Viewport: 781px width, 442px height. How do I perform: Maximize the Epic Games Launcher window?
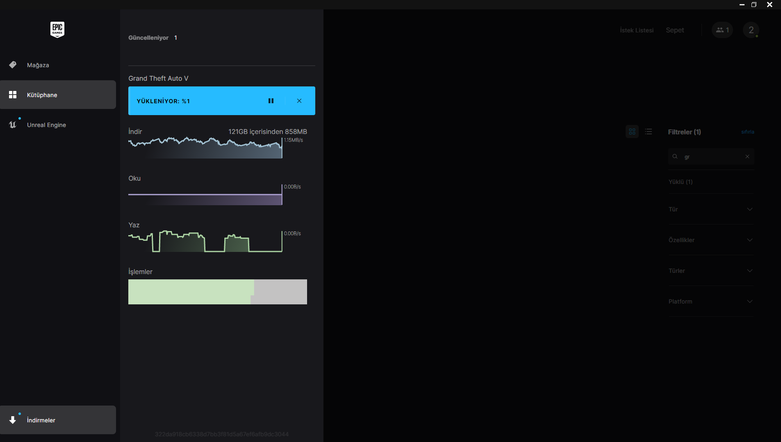[x=754, y=5]
